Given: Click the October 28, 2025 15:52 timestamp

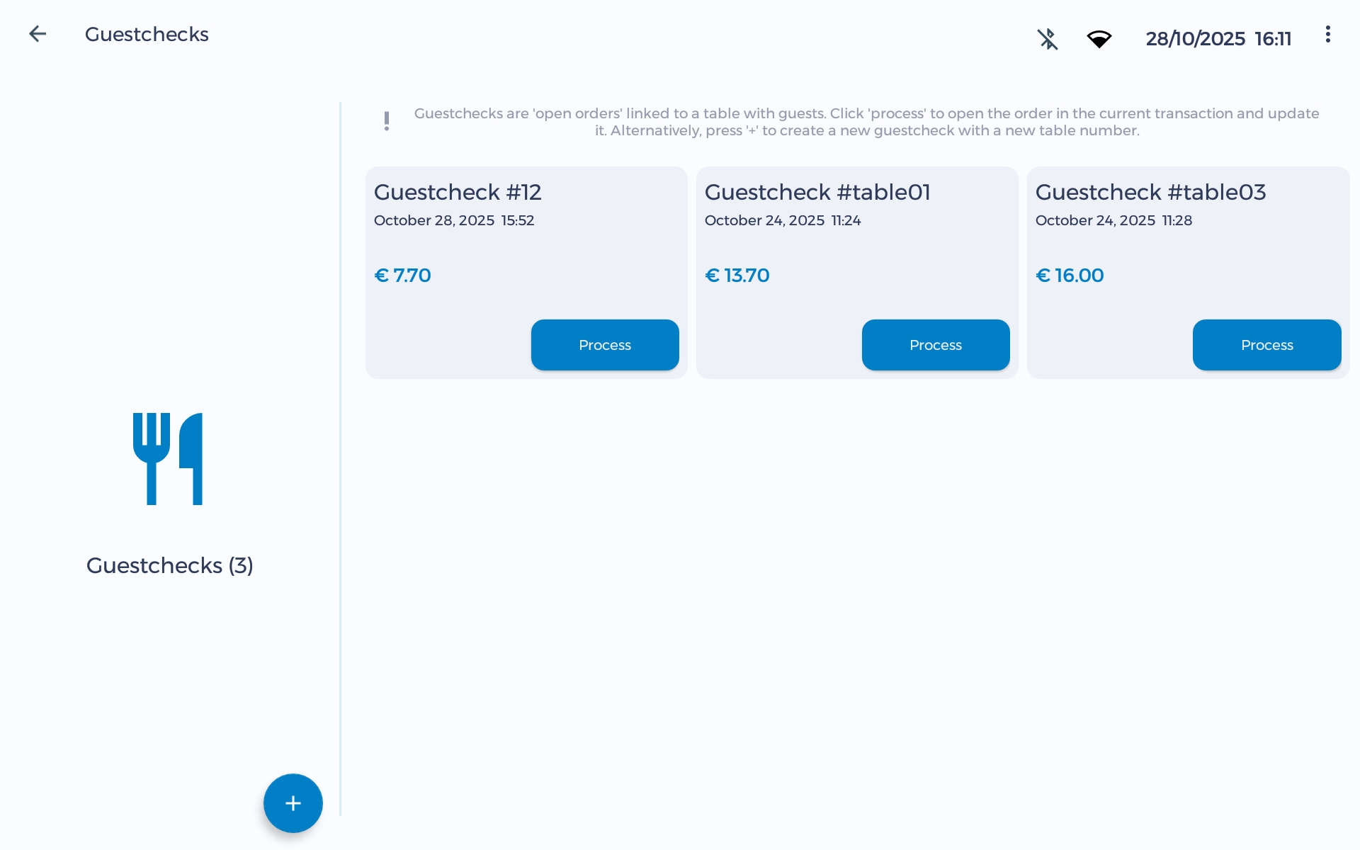Looking at the screenshot, I should [x=454, y=220].
